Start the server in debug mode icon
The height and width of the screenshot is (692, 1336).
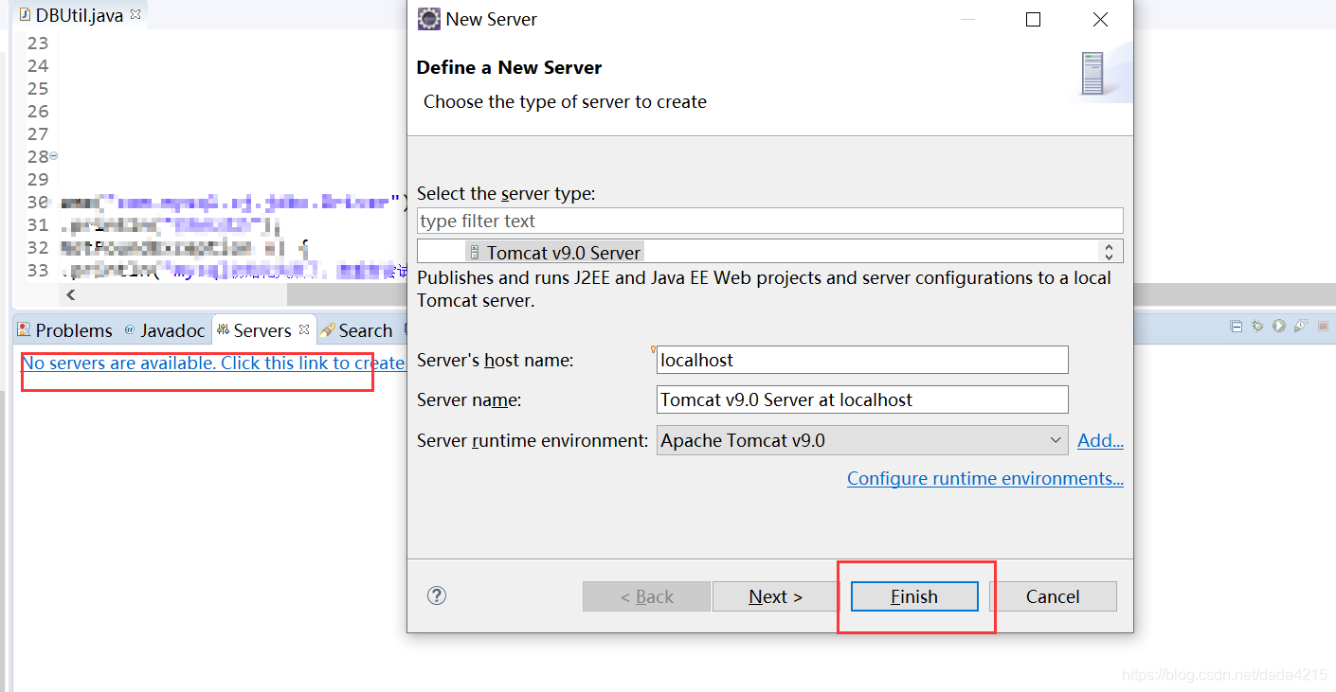click(x=1257, y=326)
